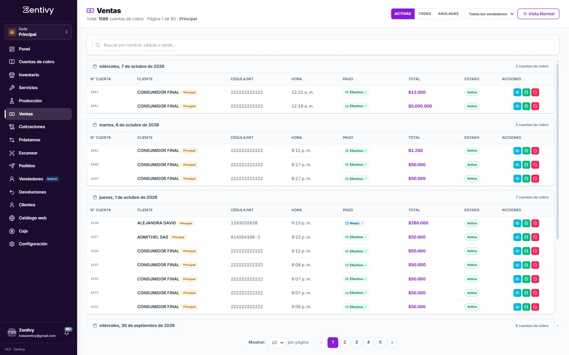Focus the search by name field
The width and height of the screenshot is (569, 355).
pos(323,45)
